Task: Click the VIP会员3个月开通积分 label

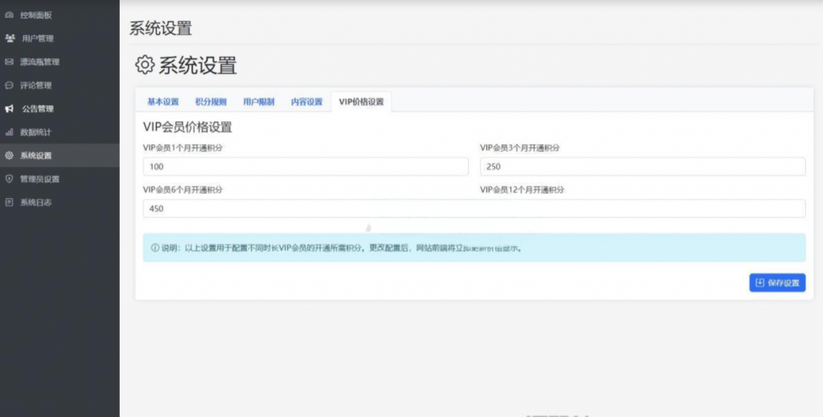Action: pyautogui.click(x=520, y=148)
